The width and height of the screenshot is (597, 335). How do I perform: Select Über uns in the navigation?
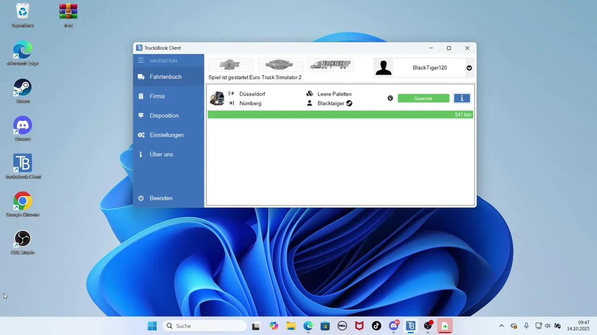coord(168,154)
